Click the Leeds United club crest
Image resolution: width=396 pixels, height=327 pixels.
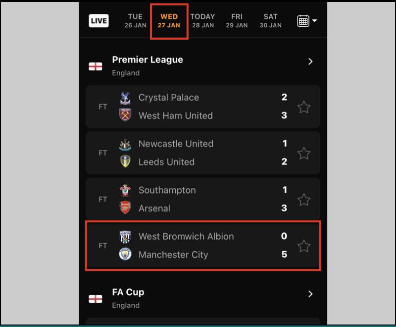(x=125, y=162)
